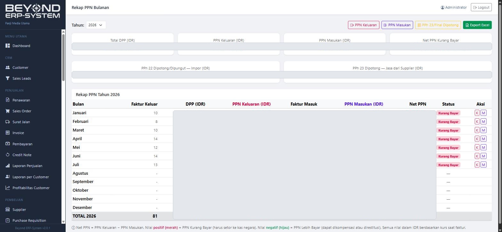
Task: Log out using the Logout button
Action: pyautogui.click(x=481, y=7)
